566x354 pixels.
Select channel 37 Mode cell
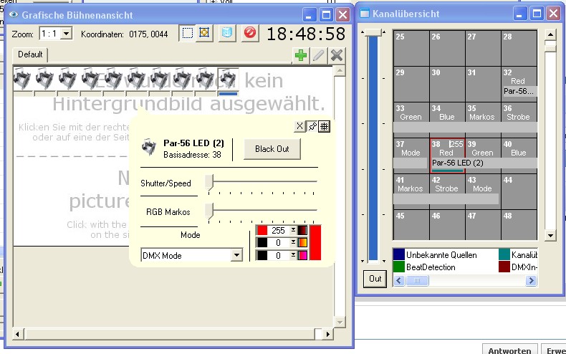click(x=411, y=156)
